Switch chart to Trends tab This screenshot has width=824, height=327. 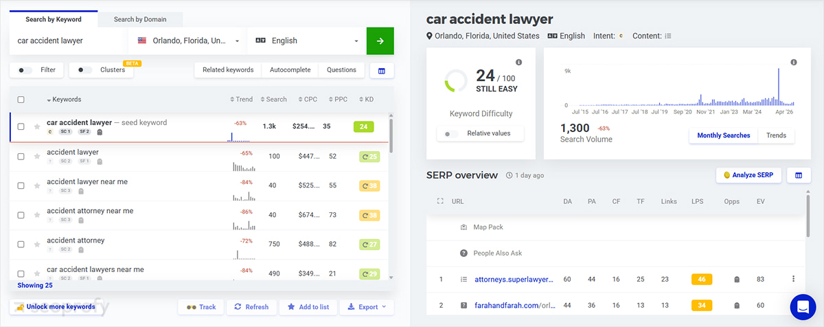(776, 135)
